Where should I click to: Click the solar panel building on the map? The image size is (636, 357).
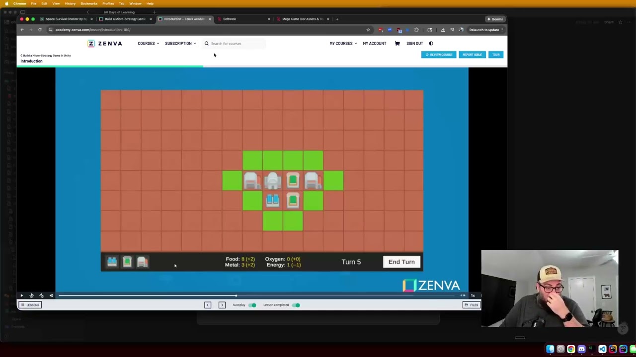[x=272, y=200]
